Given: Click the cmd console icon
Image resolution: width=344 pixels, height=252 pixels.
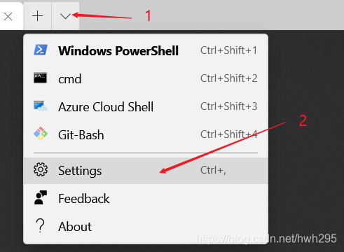Looking at the screenshot, I should [x=40, y=78].
